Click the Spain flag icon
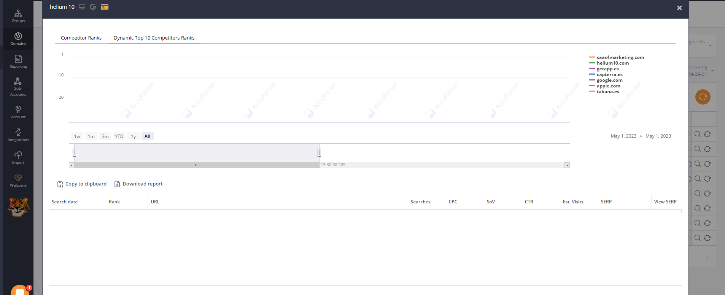Viewport: 725px width, 295px height. [105, 7]
